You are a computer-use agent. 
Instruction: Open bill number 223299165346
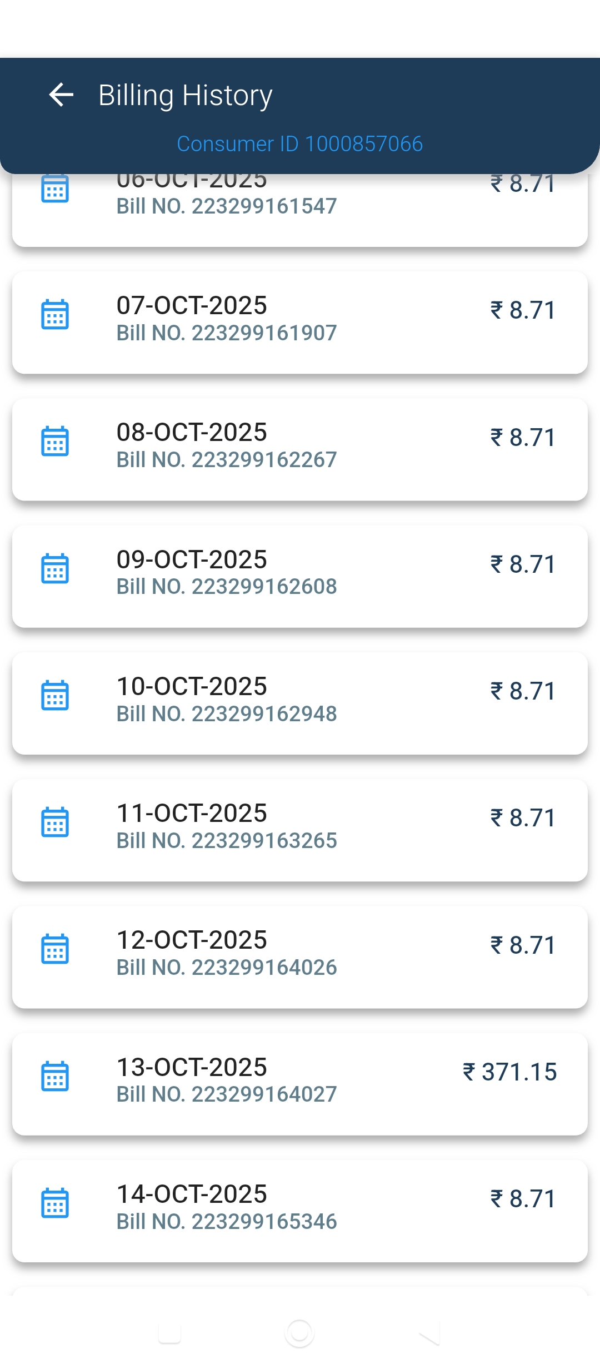point(227,1222)
